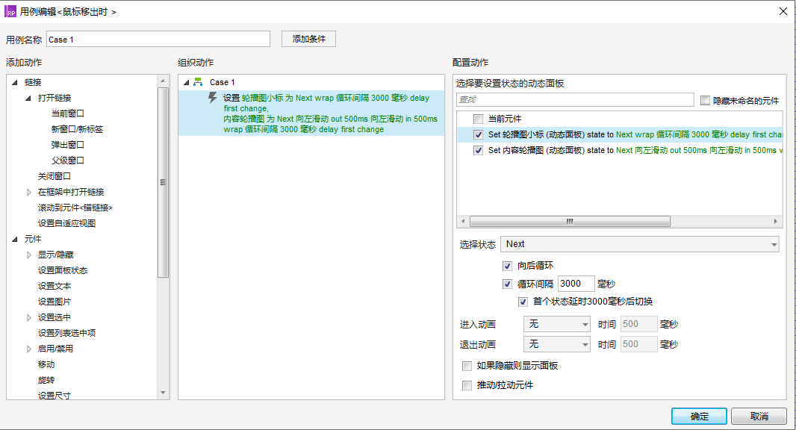This screenshot has width=796, height=430.
Task: Select 新窗口/新标签 action
Action: pos(77,129)
